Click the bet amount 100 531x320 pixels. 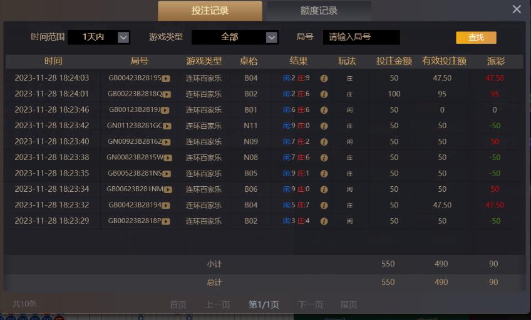394,94
